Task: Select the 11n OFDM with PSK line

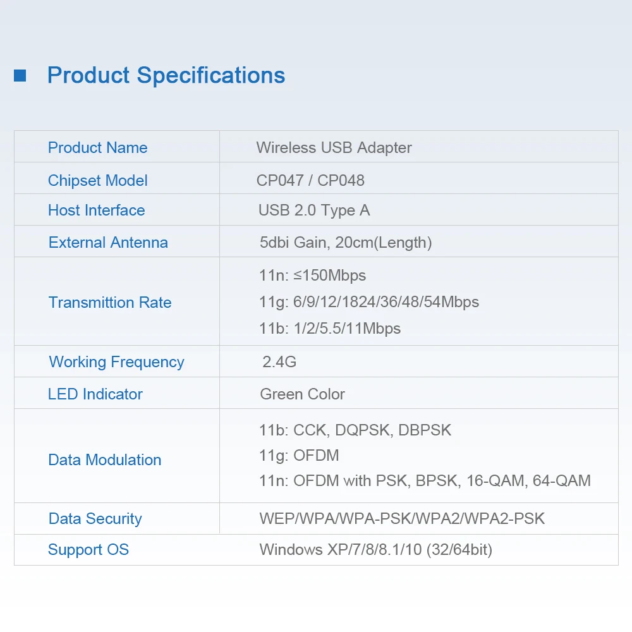Action: tap(425, 480)
